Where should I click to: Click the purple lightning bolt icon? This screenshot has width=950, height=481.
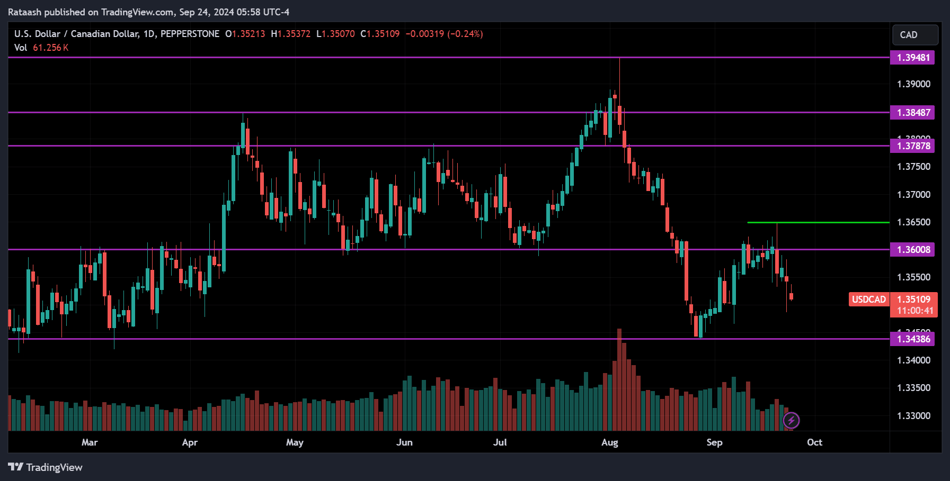[791, 421]
